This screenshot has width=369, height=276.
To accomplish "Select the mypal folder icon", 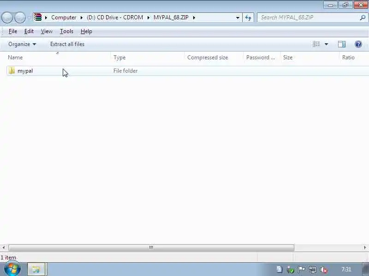I will (12, 71).
